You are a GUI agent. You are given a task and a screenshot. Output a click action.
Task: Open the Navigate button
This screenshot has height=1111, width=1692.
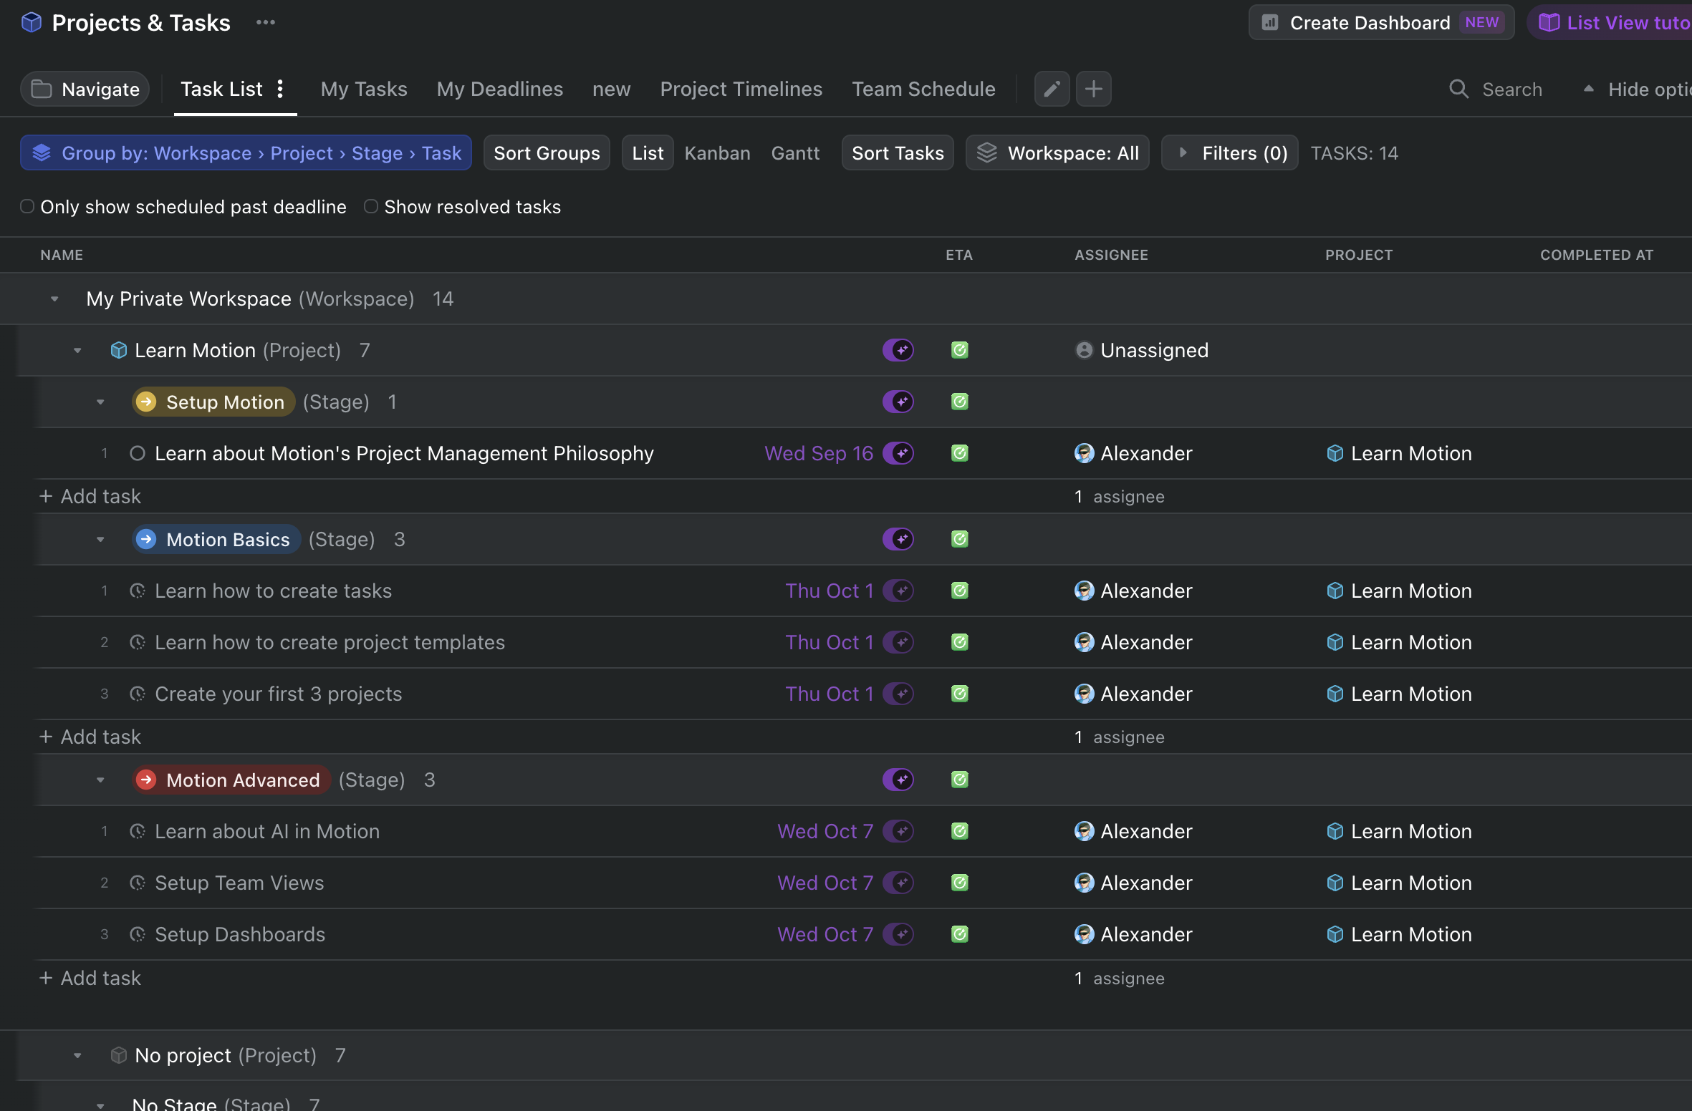pyautogui.click(x=85, y=89)
